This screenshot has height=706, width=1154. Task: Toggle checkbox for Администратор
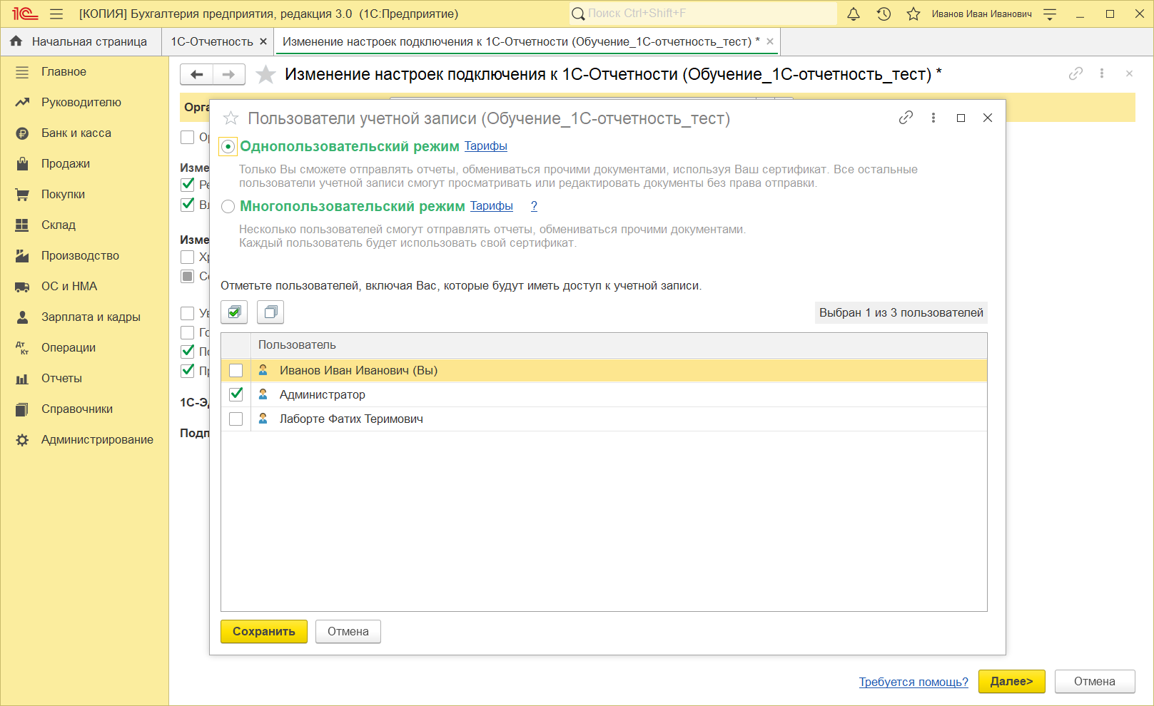coord(236,394)
